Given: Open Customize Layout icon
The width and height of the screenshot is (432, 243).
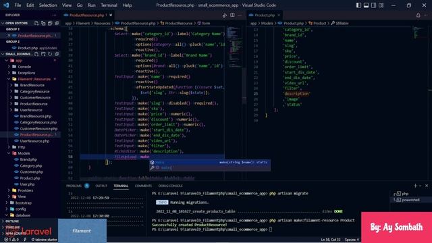Looking at the screenshot, I should 381,5.
